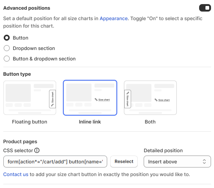Select the Dropdown section radio option

pyautogui.click(x=7, y=48)
